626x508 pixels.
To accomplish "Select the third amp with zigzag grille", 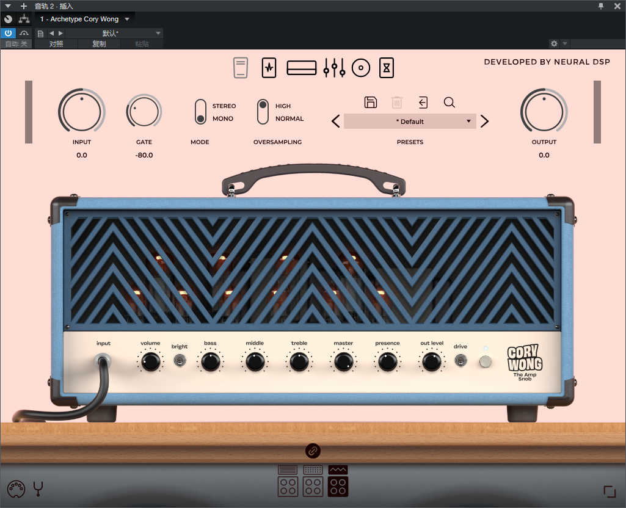I will [338, 481].
